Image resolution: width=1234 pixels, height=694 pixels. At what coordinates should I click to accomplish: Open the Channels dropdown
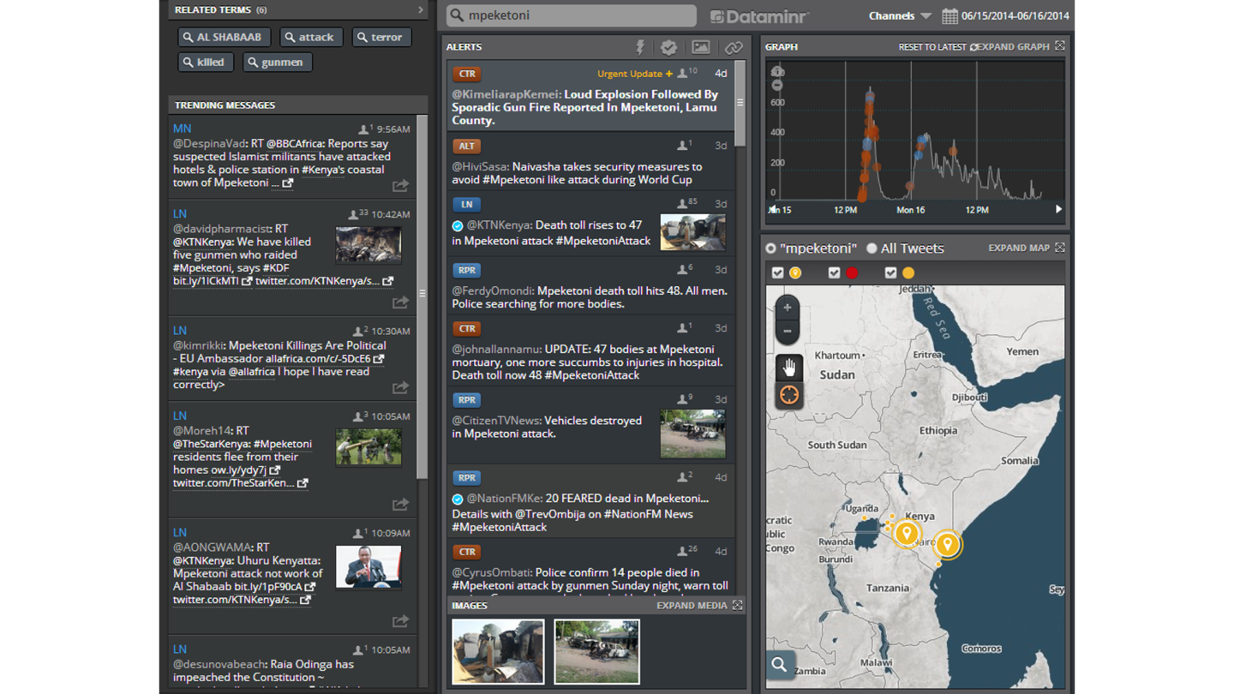900,15
